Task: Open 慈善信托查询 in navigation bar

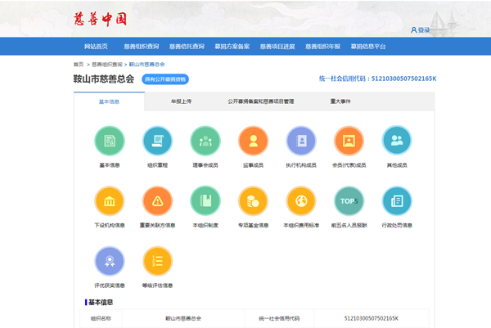Action: [x=187, y=47]
